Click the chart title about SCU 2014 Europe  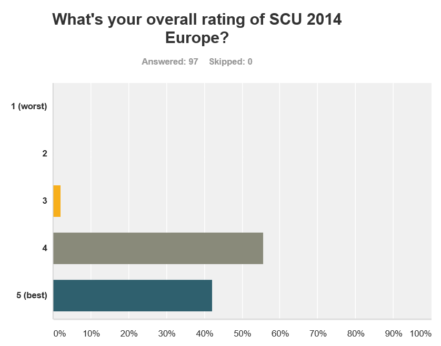[x=197, y=28]
